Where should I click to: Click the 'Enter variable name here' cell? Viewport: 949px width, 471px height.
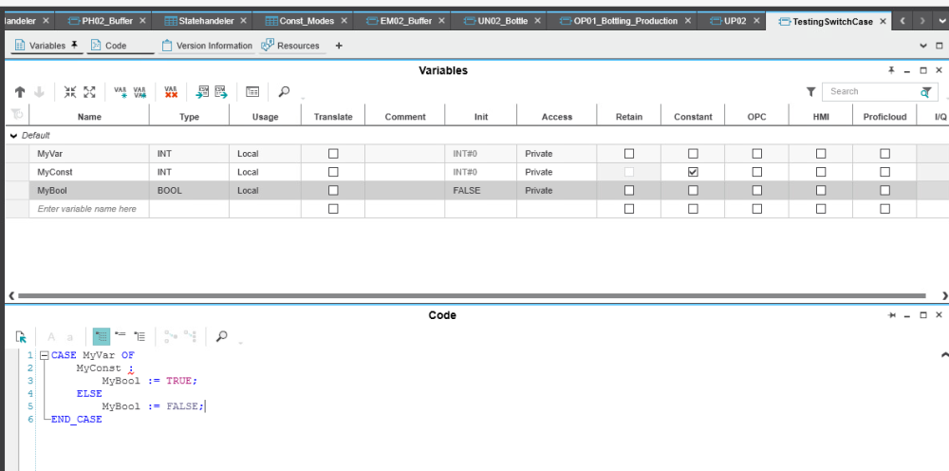point(89,209)
